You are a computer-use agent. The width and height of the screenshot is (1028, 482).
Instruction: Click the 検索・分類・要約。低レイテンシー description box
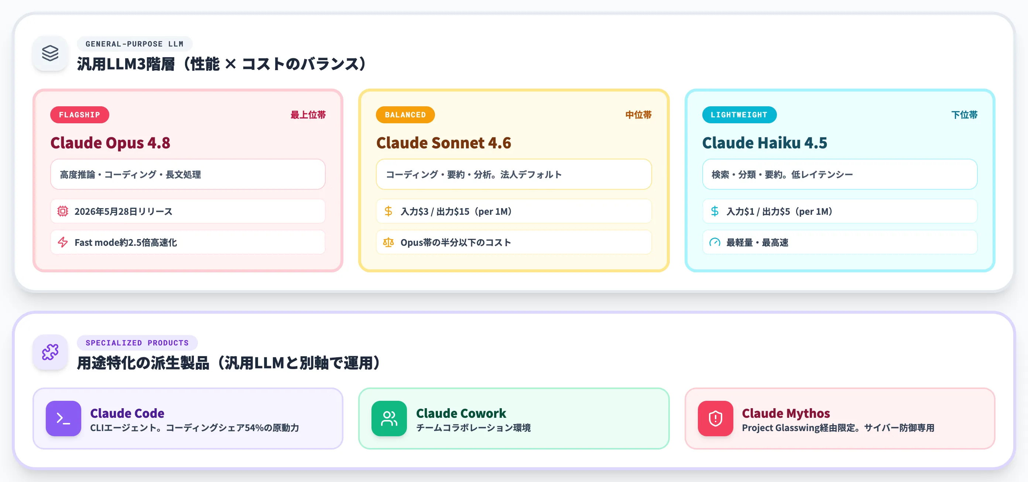[x=840, y=174]
